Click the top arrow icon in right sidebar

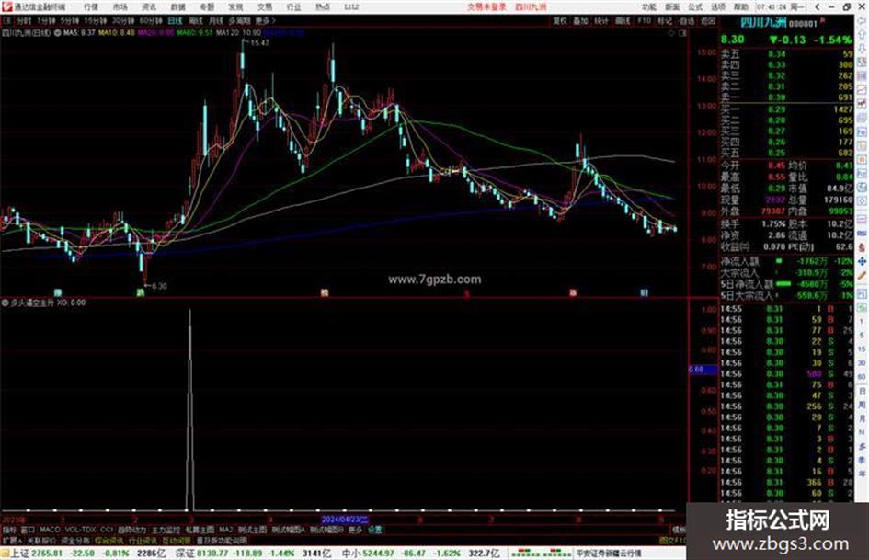(x=862, y=22)
